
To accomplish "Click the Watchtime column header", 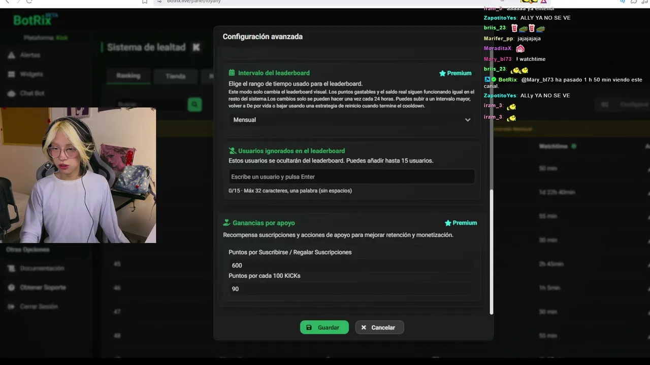I will (553, 147).
